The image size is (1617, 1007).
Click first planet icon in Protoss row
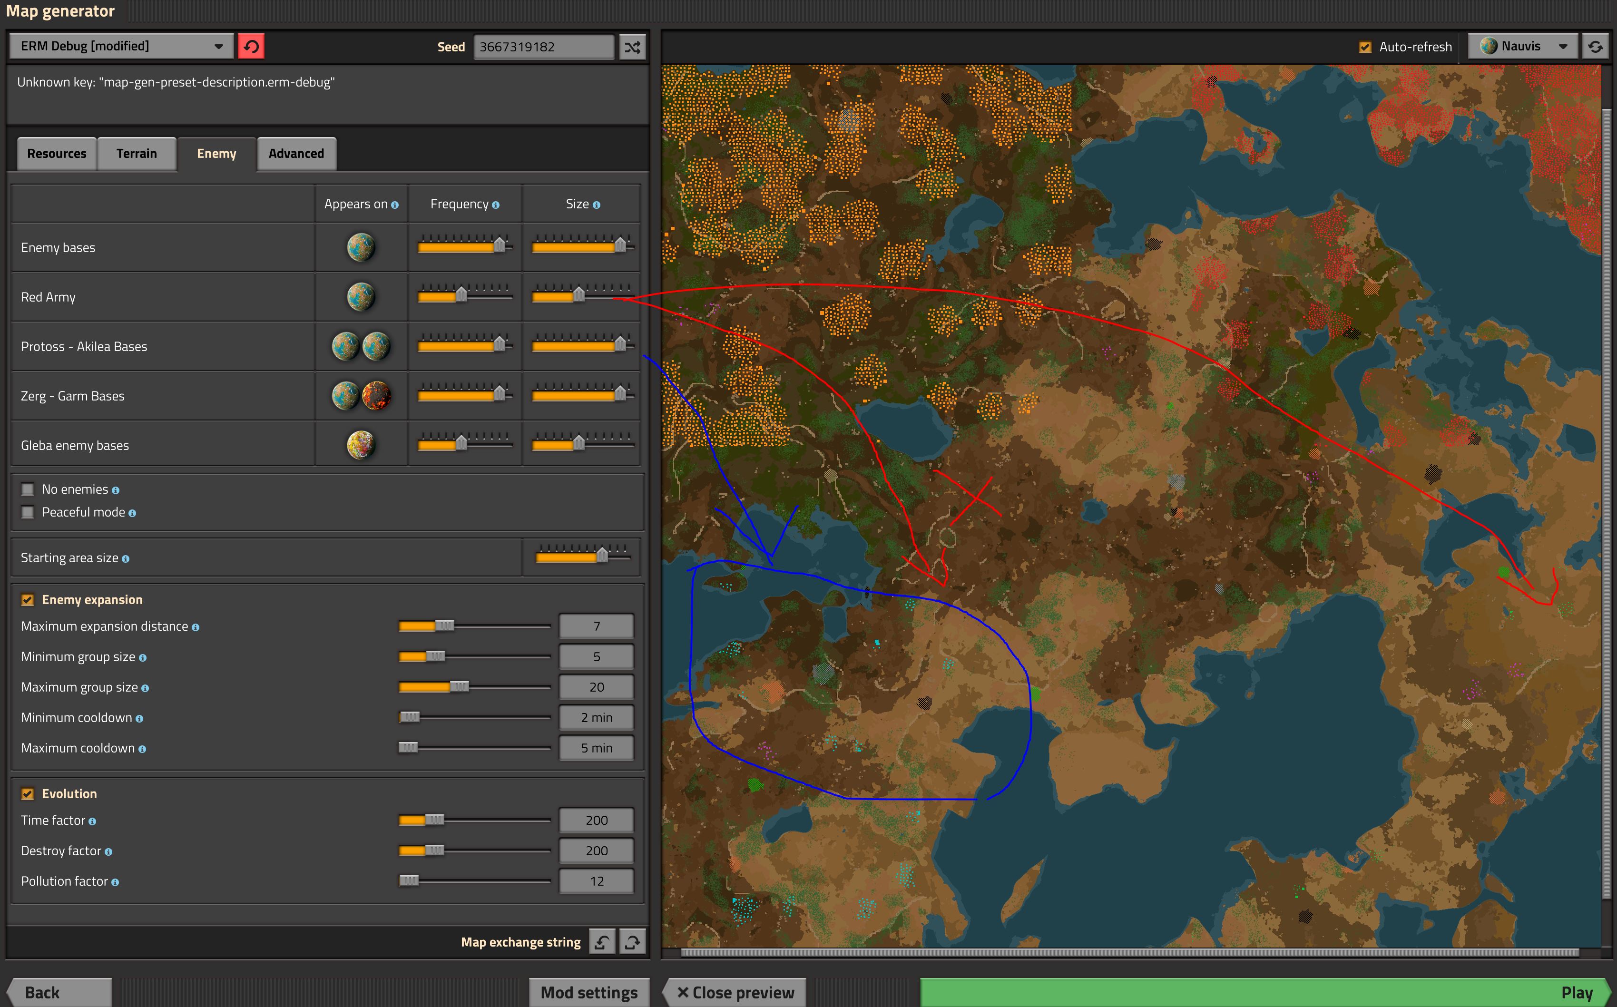[x=346, y=346]
